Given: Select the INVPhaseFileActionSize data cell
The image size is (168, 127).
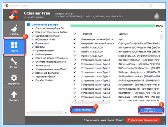Looking at the screenshot, I should tap(139, 76).
